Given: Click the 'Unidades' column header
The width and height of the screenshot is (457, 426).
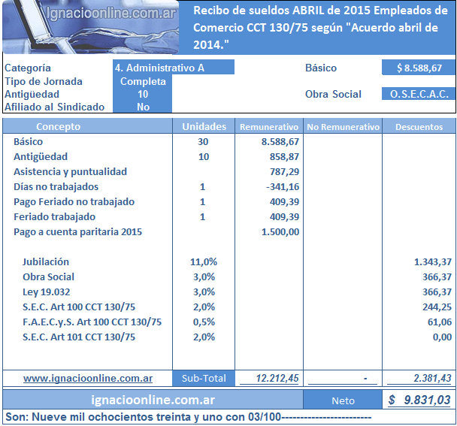Looking at the screenshot, I should coord(204,126).
